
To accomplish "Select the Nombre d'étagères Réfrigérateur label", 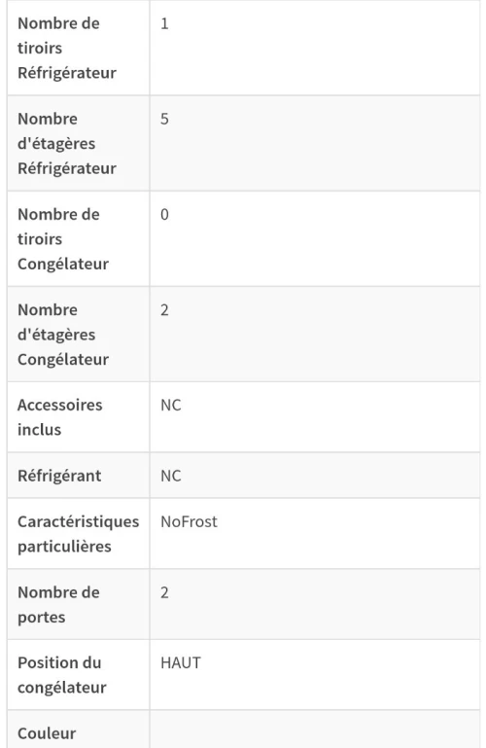I will tap(67, 144).
